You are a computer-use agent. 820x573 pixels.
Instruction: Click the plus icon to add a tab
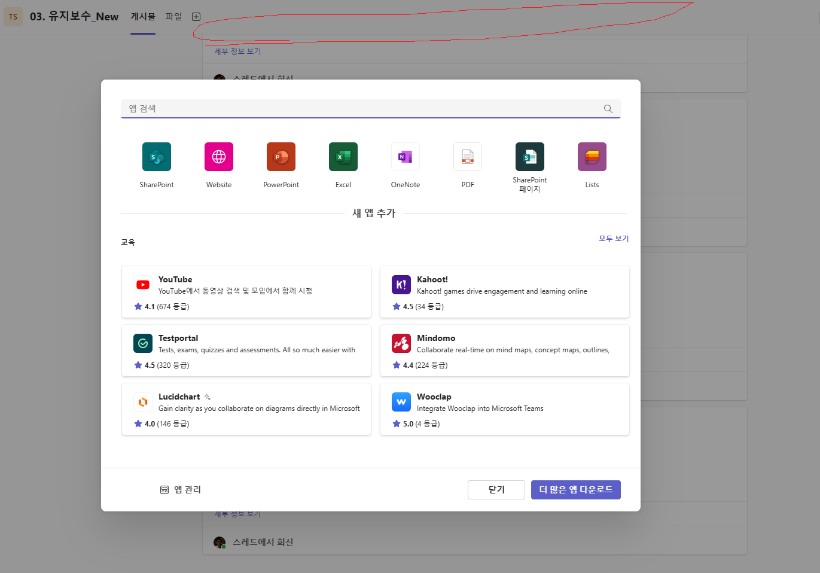[196, 17]
